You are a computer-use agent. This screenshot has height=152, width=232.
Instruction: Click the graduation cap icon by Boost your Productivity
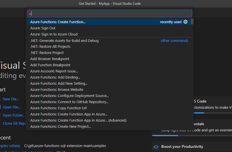tap(156, 147)
